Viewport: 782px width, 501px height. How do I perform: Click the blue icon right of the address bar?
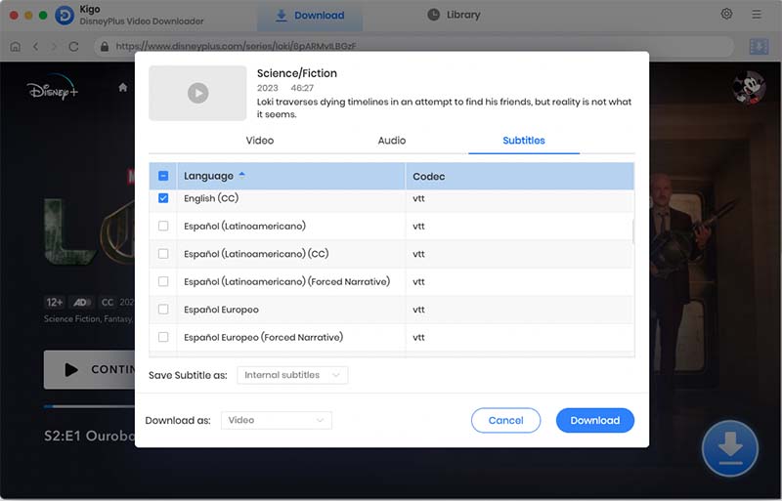(759, 46)
